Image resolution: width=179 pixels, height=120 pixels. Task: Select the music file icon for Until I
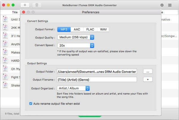(5, 19)
